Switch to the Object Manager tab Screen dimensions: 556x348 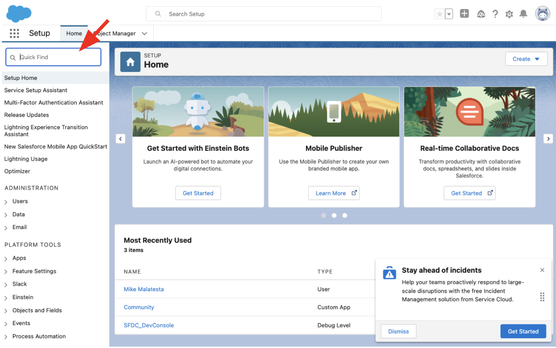click(115, 33)
